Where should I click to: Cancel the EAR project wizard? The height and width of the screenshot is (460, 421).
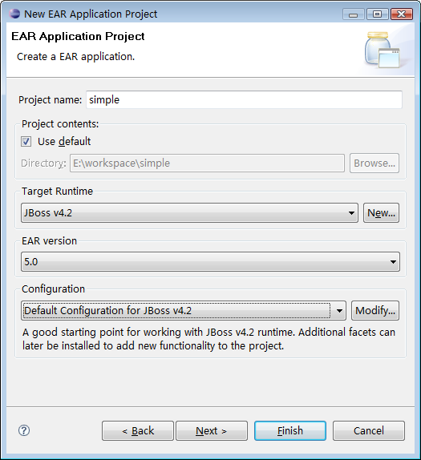[x=368, y=430]
